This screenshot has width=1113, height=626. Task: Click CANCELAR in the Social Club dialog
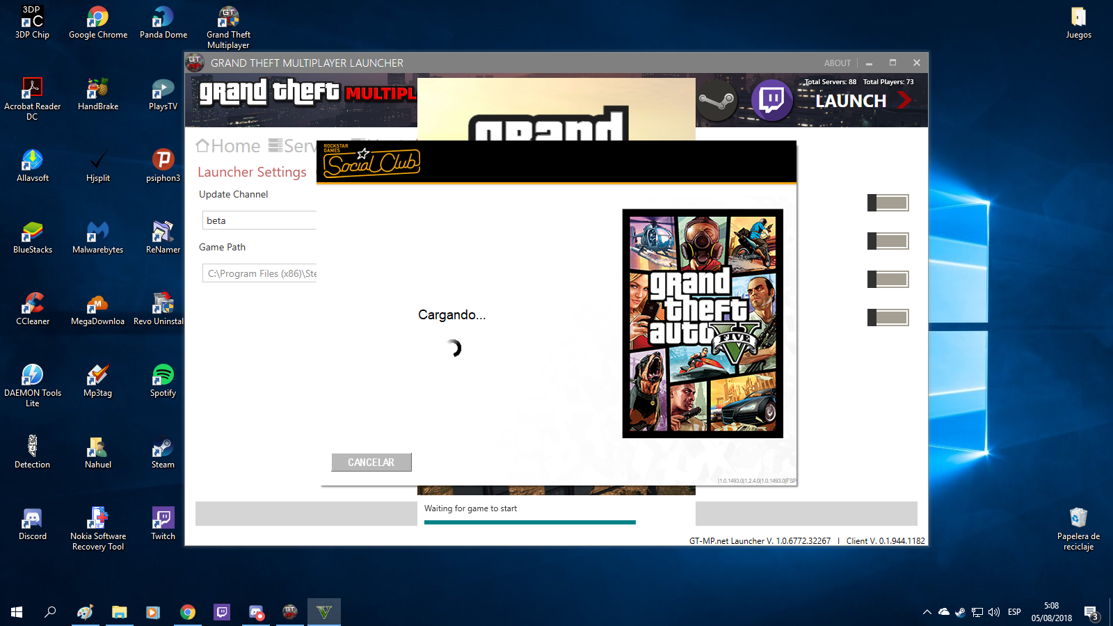[371, 463]
